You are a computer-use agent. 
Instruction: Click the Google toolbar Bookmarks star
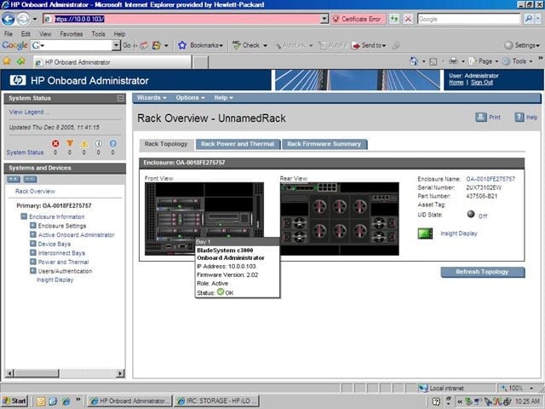coord(182,45)
